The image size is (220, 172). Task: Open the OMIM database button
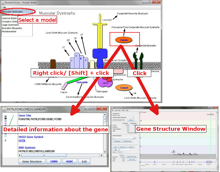(53, 161)
